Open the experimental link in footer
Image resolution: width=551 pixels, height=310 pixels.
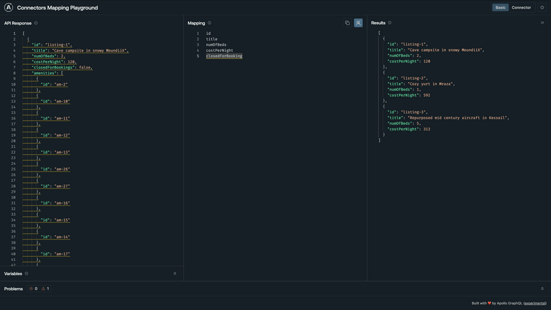coord(535,303)
